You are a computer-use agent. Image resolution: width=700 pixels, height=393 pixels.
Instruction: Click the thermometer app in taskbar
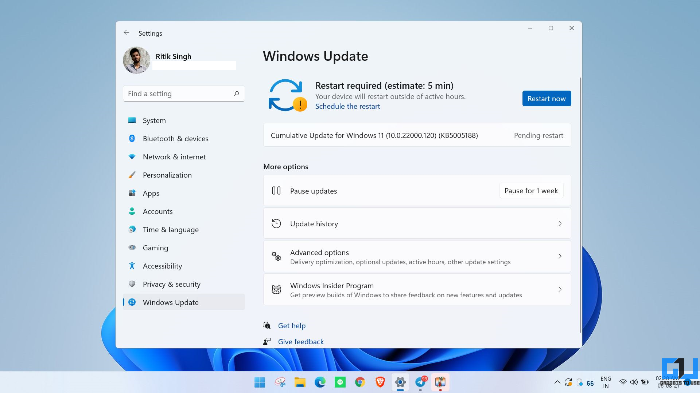[440, 382]
